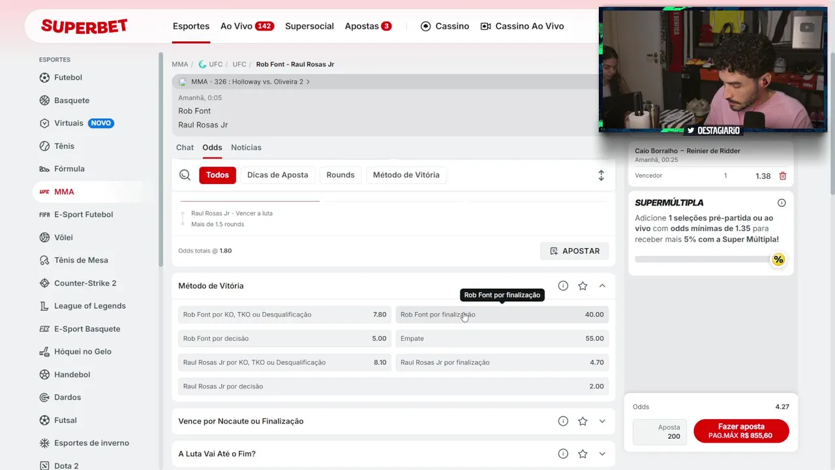Image resolution: width=835 pixels, height=470 pixels.
Task: Select Dota 2 in the sidebar
Action: point(66,465)
